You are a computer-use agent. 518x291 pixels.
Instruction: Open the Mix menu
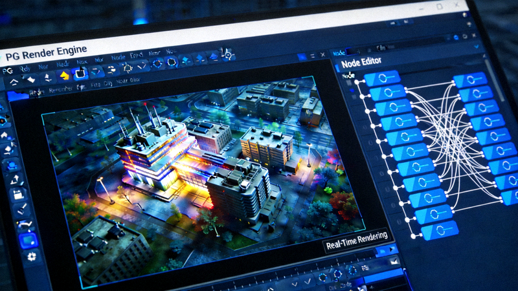[x=99, y=59]
